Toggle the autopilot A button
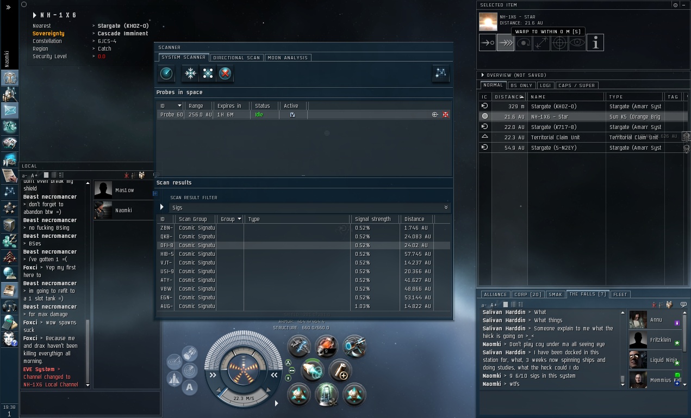Viewport: 691px width, 418px height. [x=189, y=387]
